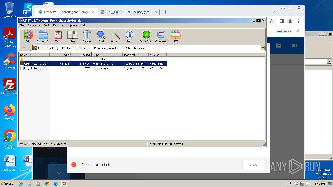Click the volume tray icon
This screenshot has width=333, height=187.
coord(296,184)
